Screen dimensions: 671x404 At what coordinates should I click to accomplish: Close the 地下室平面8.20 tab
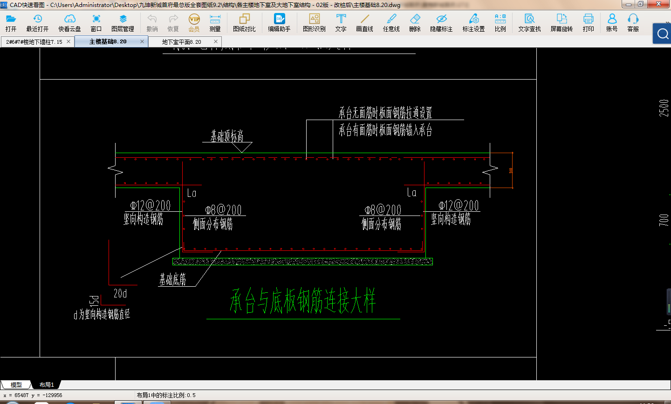coord(216,41)
